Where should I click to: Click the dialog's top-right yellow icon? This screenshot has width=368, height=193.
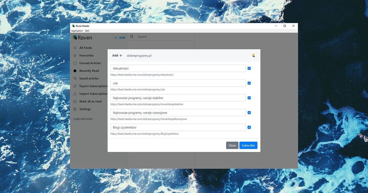click(x=254, y=55)
